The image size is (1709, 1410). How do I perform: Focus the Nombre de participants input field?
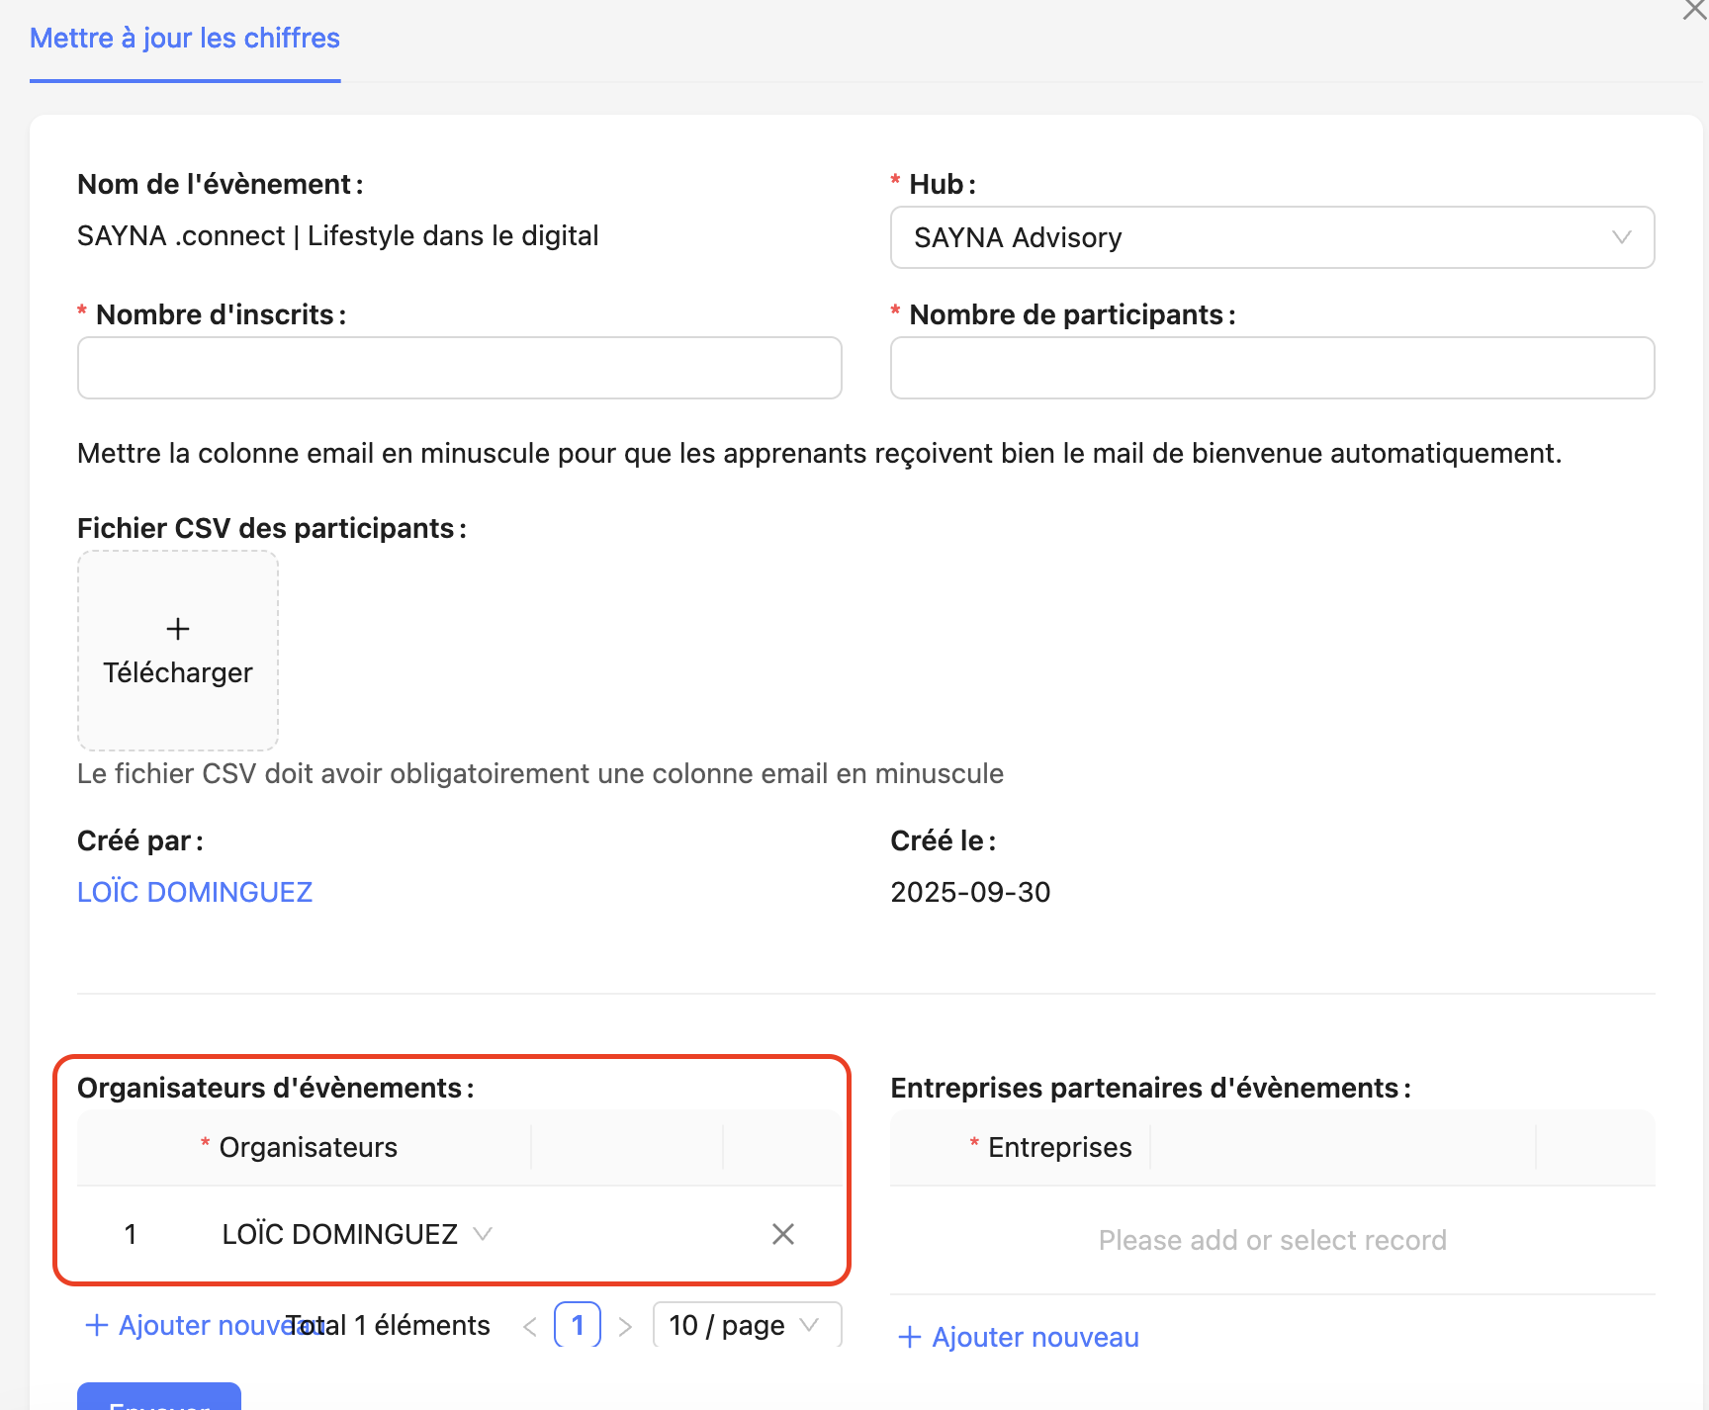tap(1272, 368)
